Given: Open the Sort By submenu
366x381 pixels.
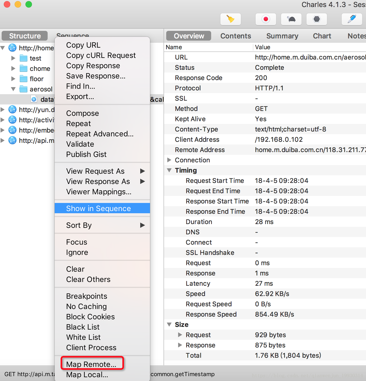Looking at the screenshot, I should click(x=102, y=225).
